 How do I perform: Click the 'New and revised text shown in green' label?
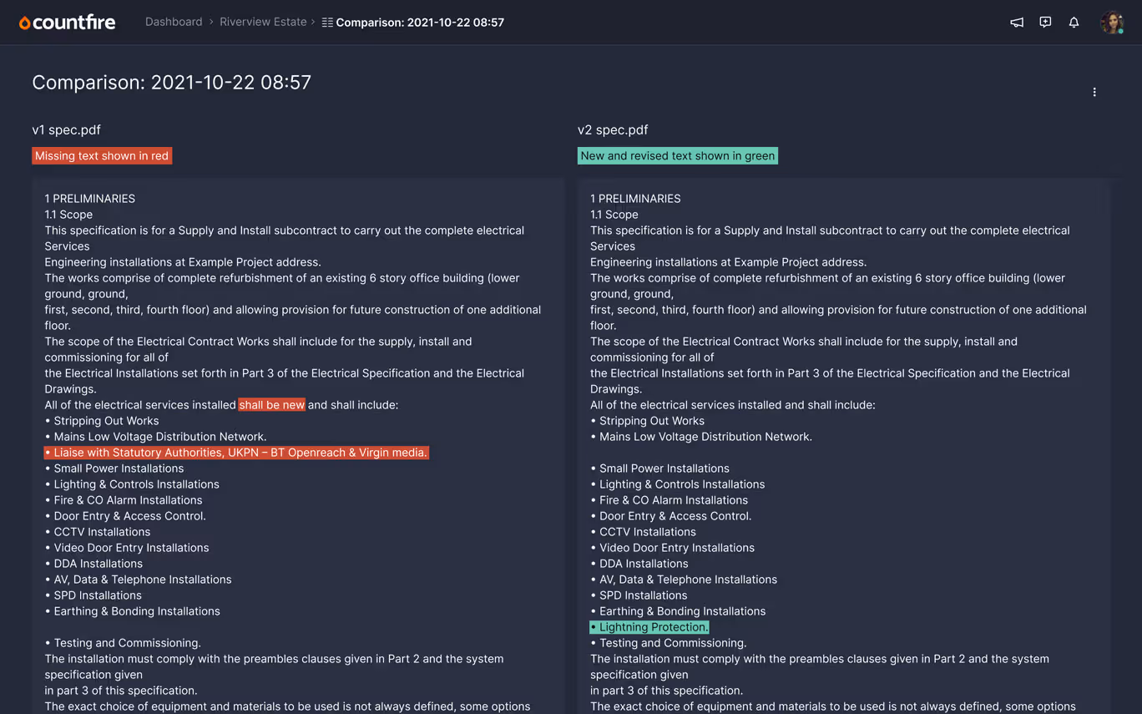coord(677,156)
